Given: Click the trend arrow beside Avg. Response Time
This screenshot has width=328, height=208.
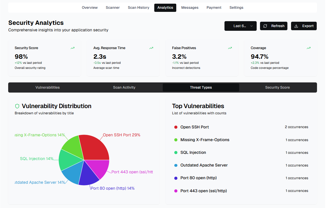Looking at the screenshot, I should tap(151, 48).
